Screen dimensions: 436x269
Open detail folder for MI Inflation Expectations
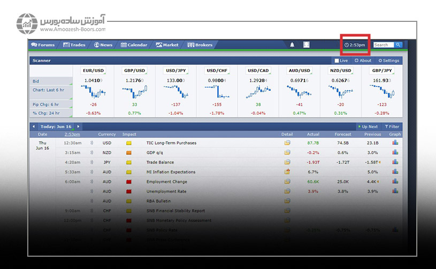[x=287, y=172]
